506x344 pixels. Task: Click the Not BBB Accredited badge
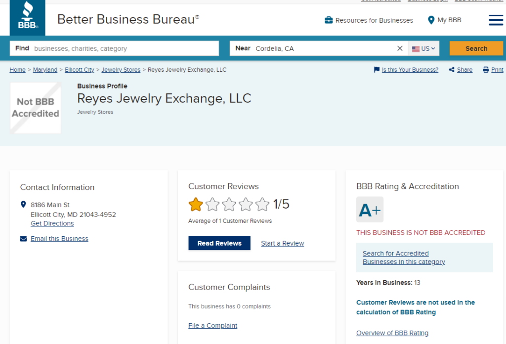click(36, 108)
